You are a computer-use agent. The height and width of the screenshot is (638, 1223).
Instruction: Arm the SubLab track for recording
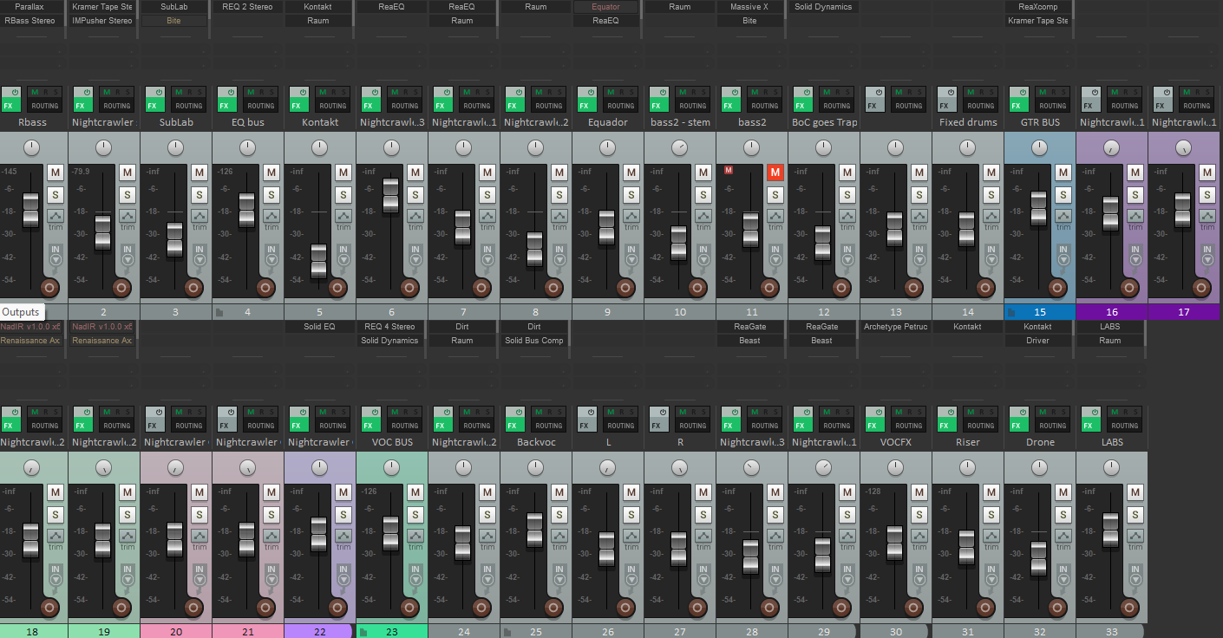pos(193,287)
